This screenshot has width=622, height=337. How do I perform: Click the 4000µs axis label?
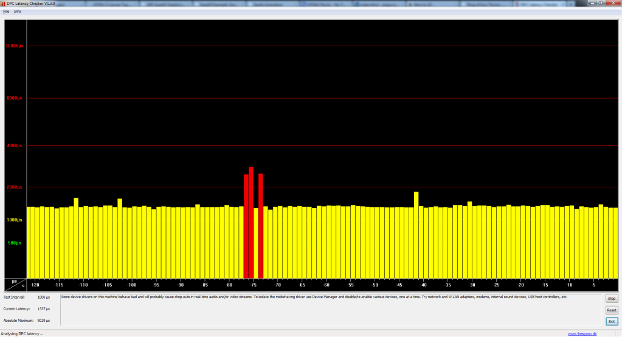(15, 145)
